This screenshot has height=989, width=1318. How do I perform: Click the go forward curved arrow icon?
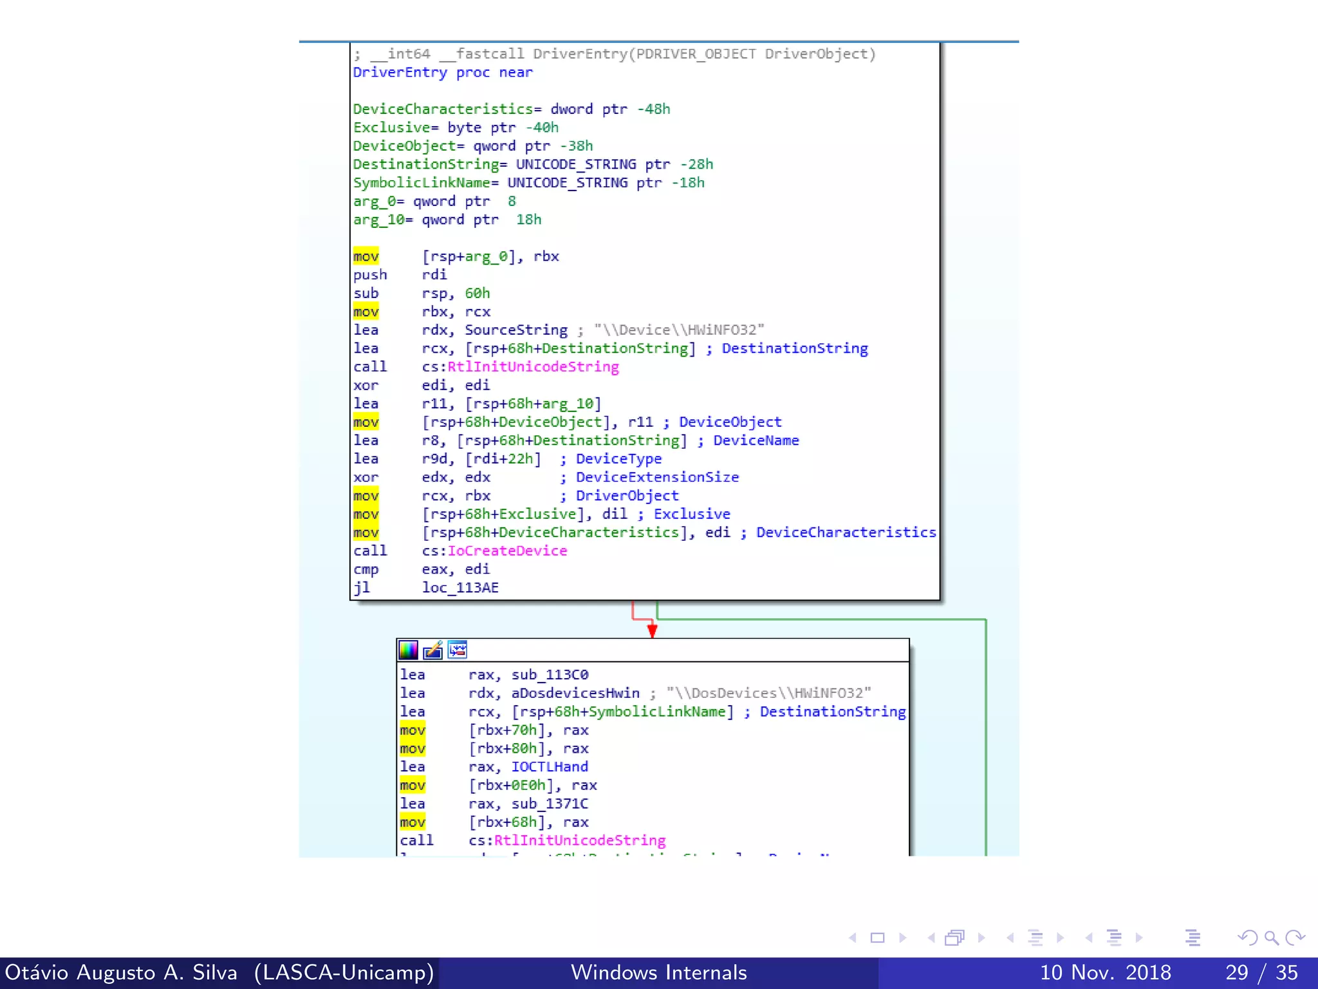click(1295, 938)
